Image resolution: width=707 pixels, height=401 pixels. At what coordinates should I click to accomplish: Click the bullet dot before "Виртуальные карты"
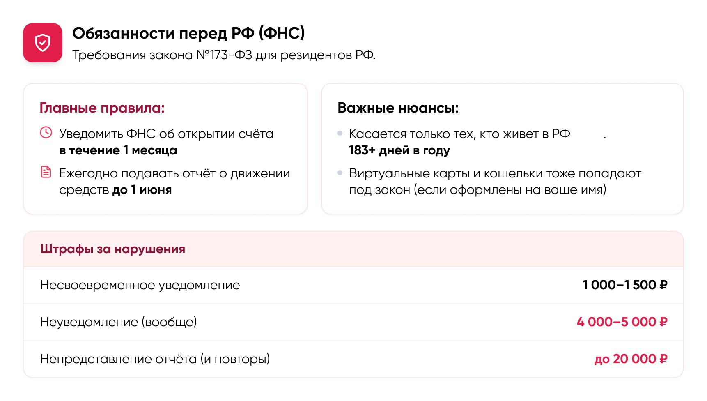(340, 173)
